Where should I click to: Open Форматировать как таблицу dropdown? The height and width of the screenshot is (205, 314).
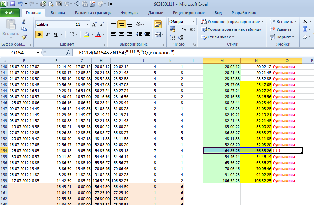coord(233,29)
